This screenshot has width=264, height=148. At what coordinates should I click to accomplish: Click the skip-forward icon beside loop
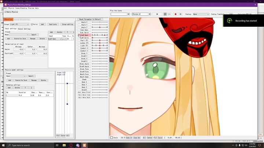169,14
